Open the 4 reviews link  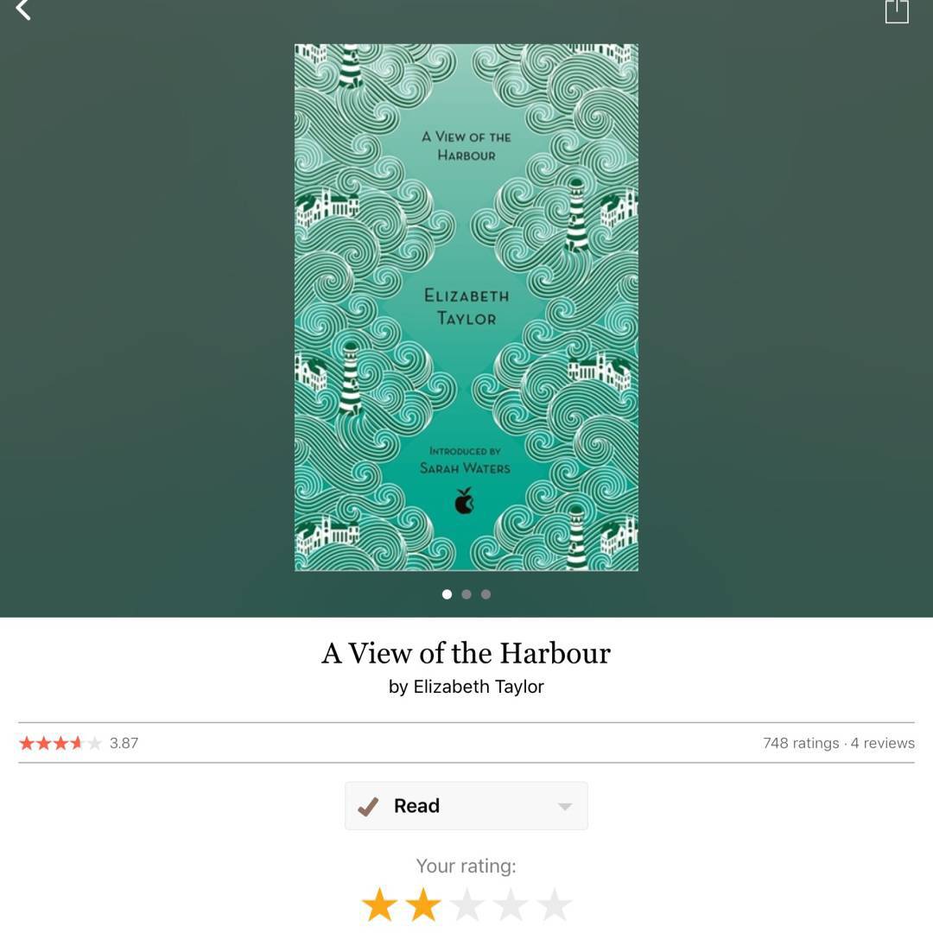[882, 743]
